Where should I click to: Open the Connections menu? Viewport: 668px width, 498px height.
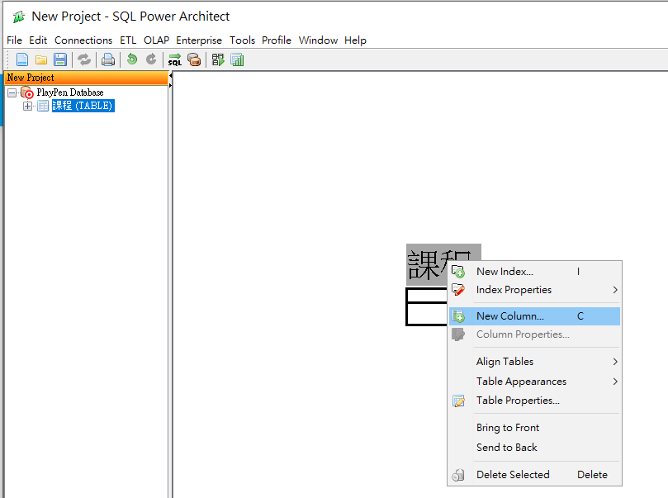click(83, 40)
